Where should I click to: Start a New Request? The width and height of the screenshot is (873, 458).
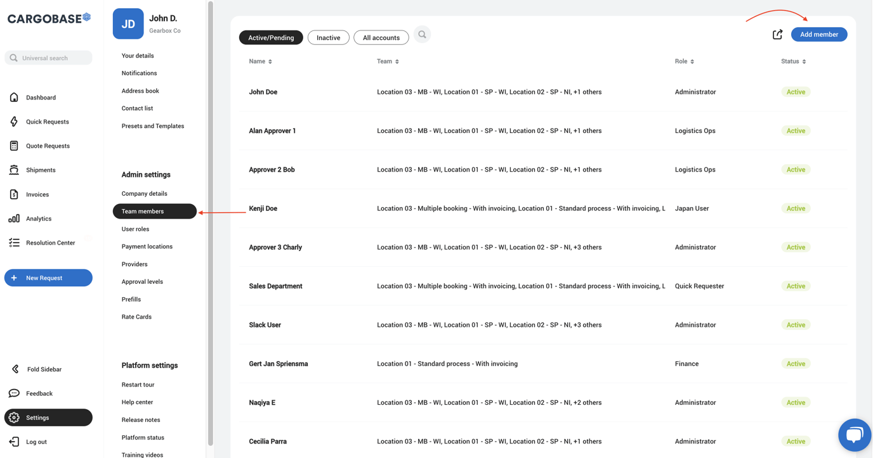(48, 278)
